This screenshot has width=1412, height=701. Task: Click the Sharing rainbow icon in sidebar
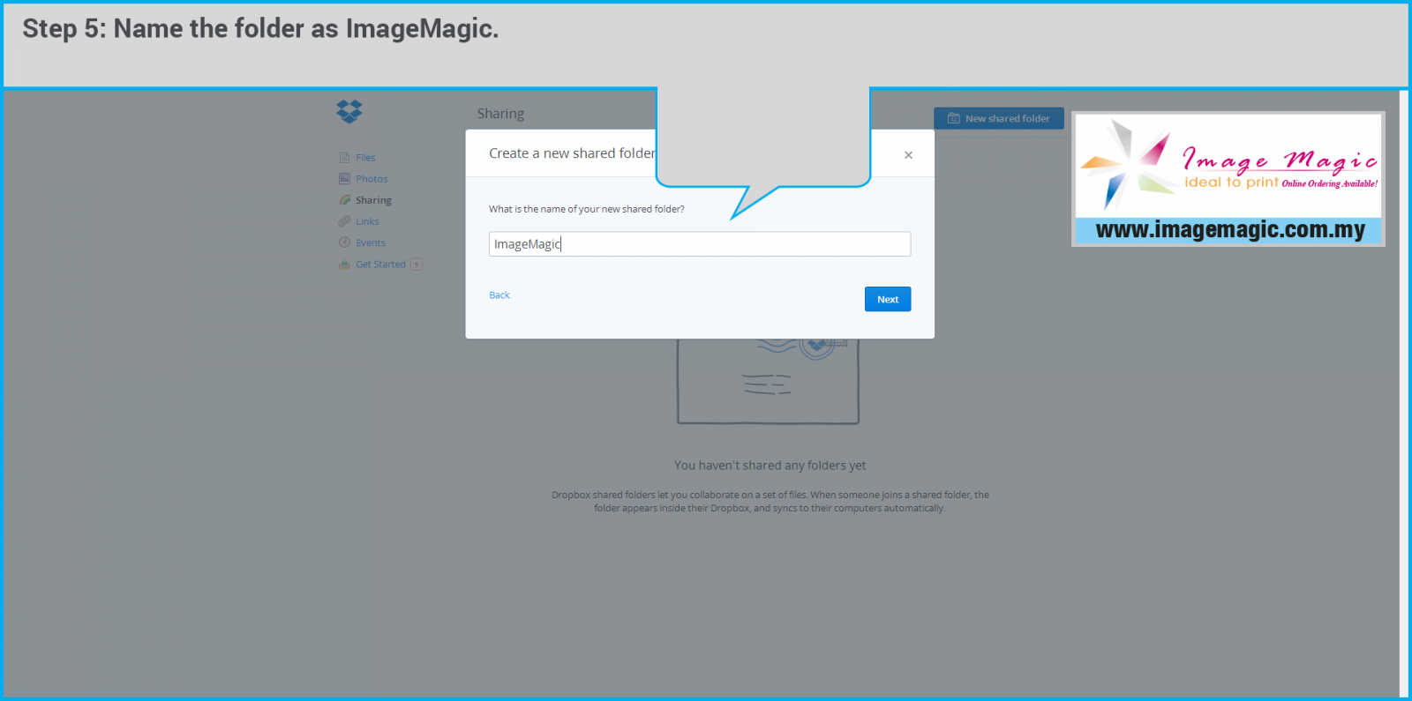tap(344, 200)
